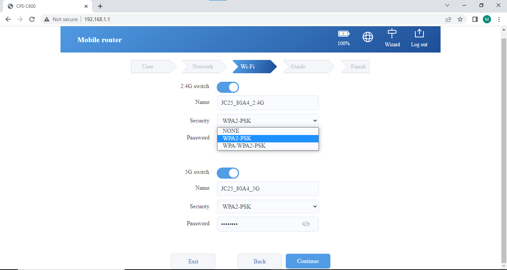This screenshot has width=507, height=270.
Task: Click the battery status icon
Action: [x=344, y=34]
